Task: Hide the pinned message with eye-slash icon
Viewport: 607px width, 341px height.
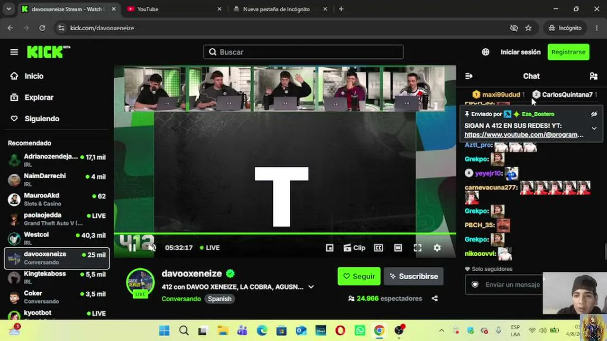Action: pos(594,114)
